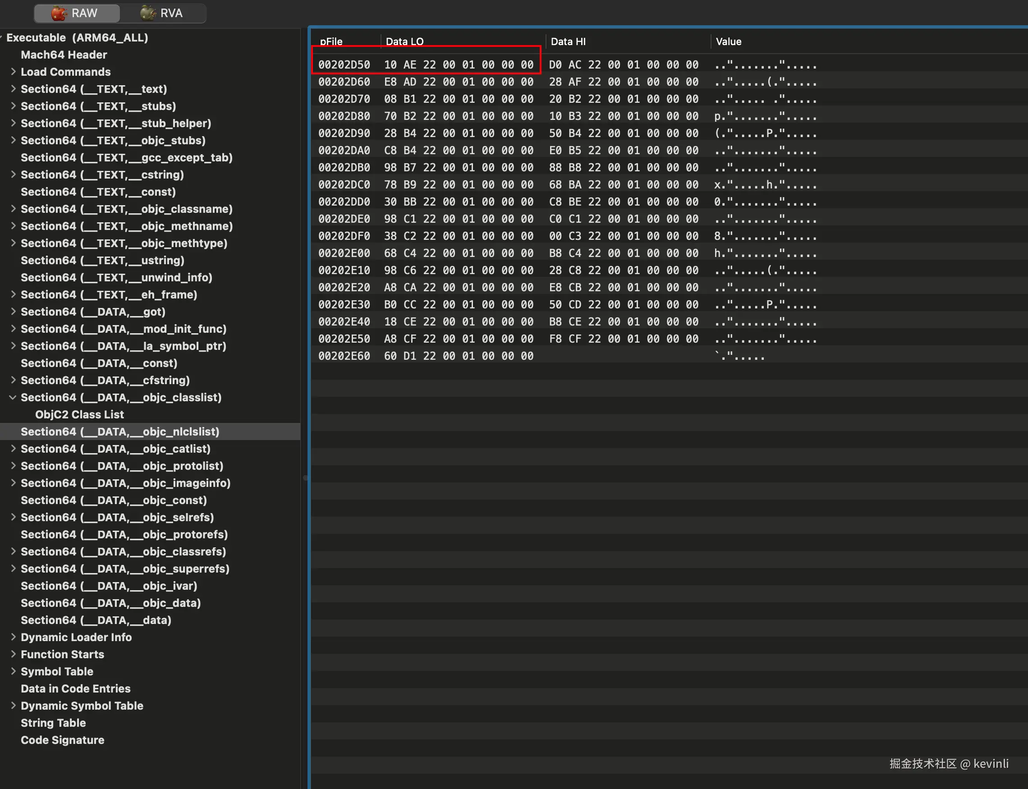Click the Value column header

(x=728, y=41)
